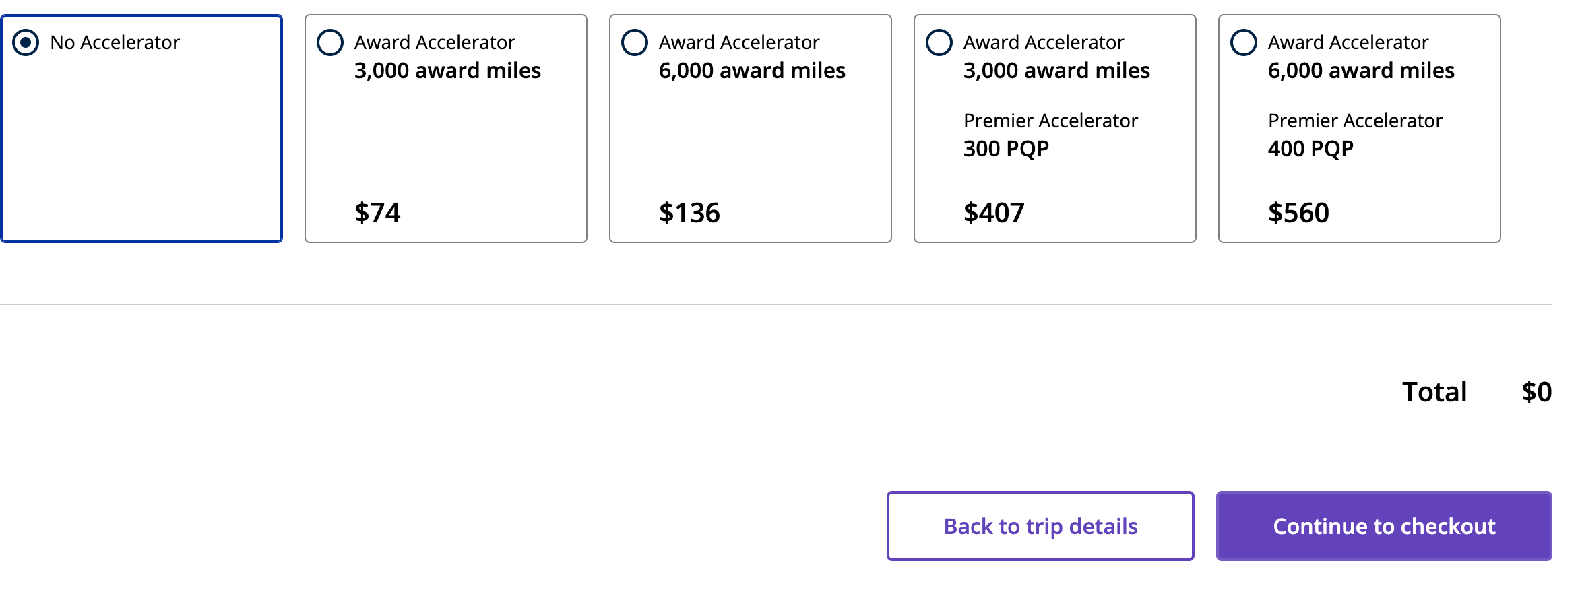Go back to trip details

pyautogui.click(x=1040, y=526)
